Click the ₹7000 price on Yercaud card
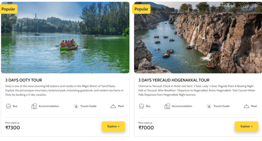262x141 pixels. 146,128
